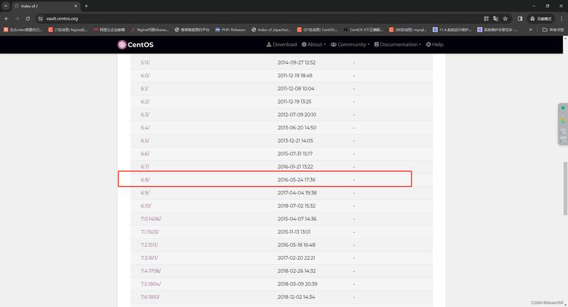Open the 7.0.1406/ directory

click(x=151, y=219)
